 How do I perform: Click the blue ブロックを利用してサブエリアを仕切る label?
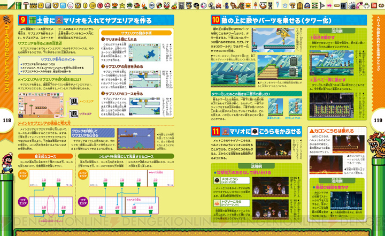(93, 133)
